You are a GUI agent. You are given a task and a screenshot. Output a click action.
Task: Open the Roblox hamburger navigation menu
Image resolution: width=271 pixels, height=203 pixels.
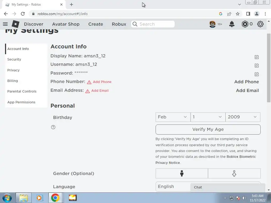5,24
